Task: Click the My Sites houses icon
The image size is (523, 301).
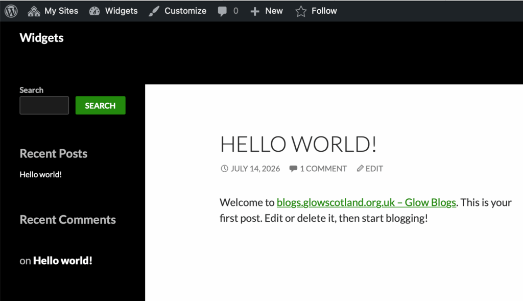Action: pyautogui.click(x=34, y=11)
